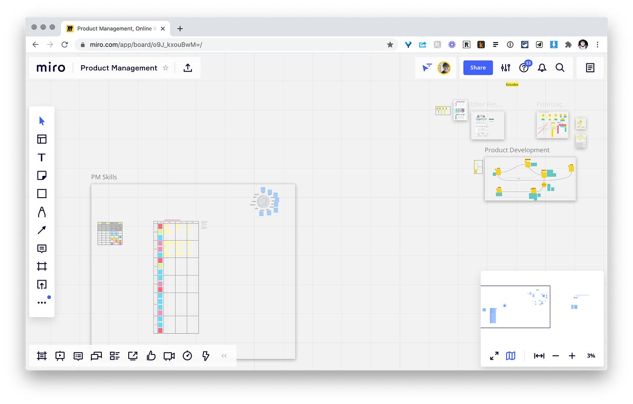Start presentation mode from bottom toolbar

[x=60, y=356]
